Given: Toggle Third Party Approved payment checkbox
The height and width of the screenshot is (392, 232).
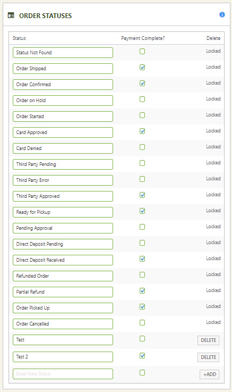Looking at the screenshot, I should click(x=142, y=195).
